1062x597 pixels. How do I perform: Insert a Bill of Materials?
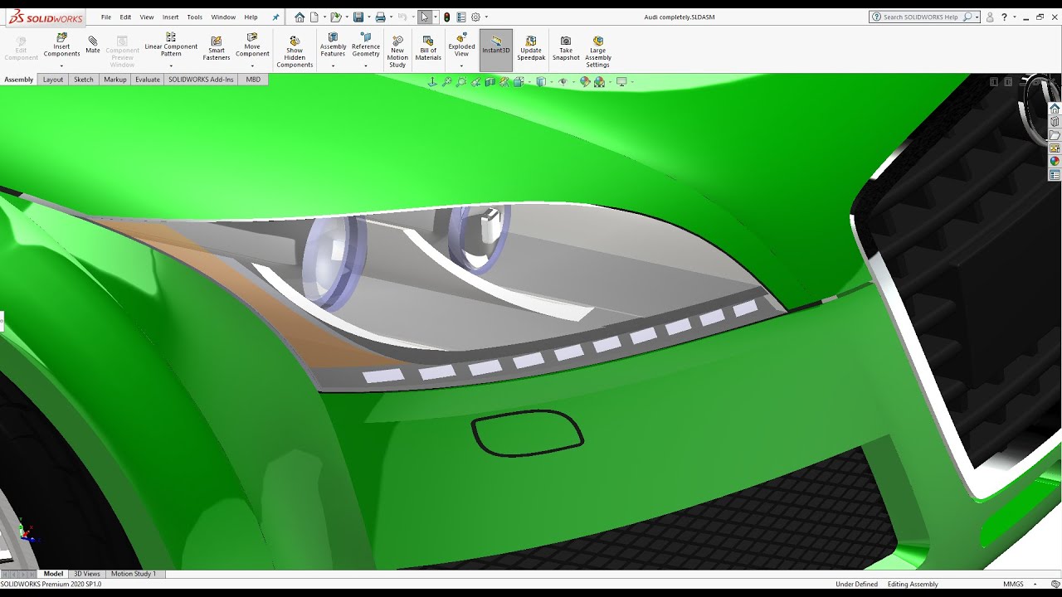pos(428,48)
